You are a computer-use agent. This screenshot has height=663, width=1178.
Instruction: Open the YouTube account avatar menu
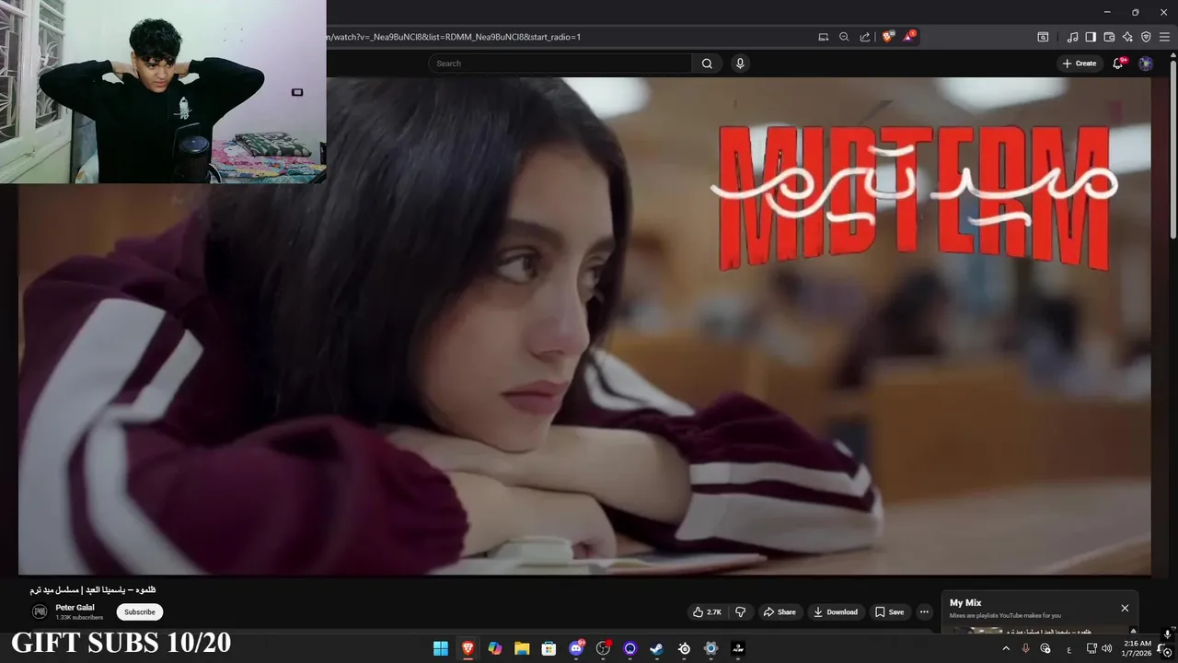coord(1146,64)
